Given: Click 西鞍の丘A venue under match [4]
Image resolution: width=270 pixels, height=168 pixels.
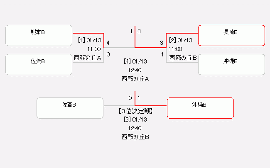Looking at the screenshot, I should [135, 78].
